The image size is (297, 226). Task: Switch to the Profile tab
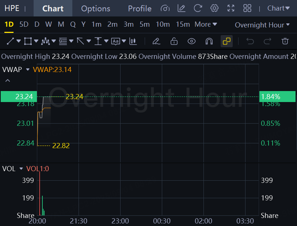140,8
